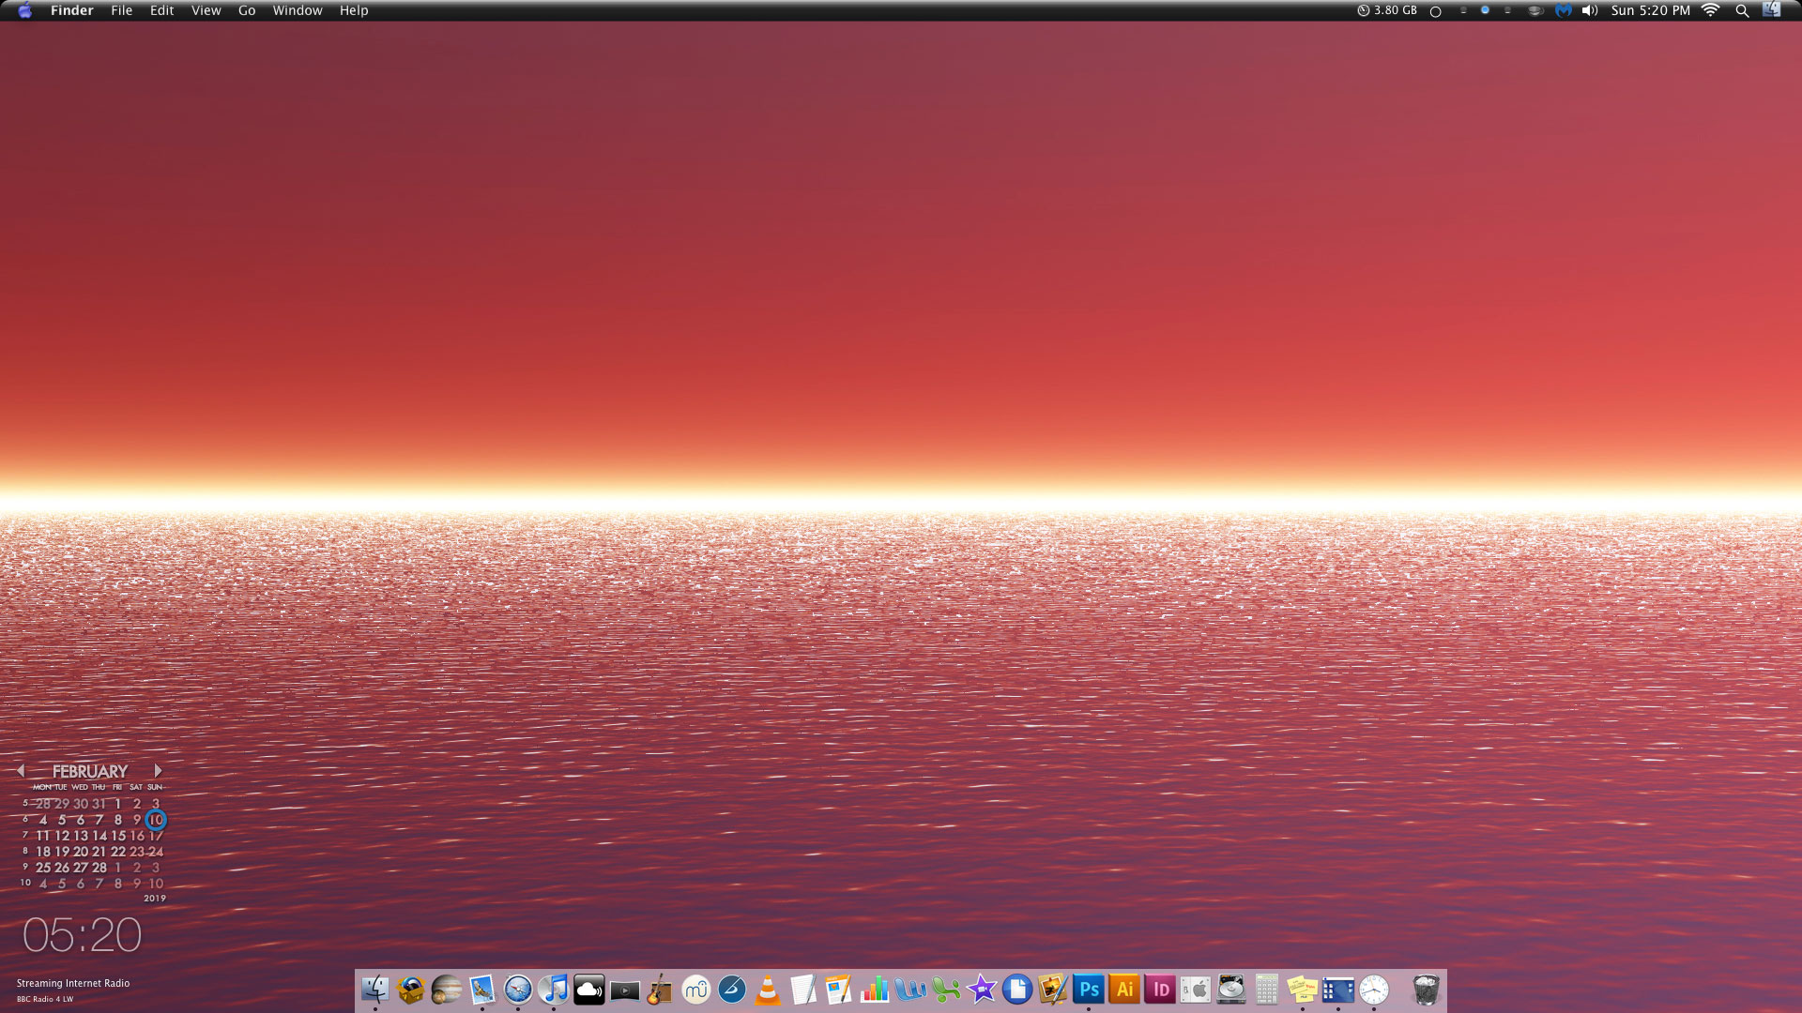The height and width of the screenshot is (1013, 1802).
Task: Open Spotlight search magnifier
Action: tap(1742, 11)
